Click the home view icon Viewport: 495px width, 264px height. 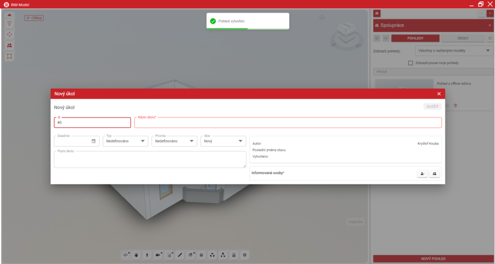322,17
